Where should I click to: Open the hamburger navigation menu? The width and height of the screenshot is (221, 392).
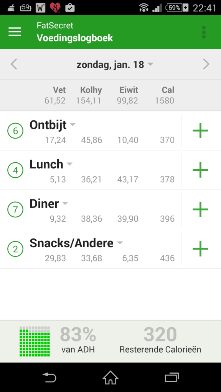point(15,32)
